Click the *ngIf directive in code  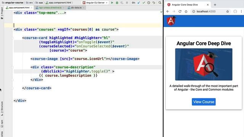coord(64,29)
